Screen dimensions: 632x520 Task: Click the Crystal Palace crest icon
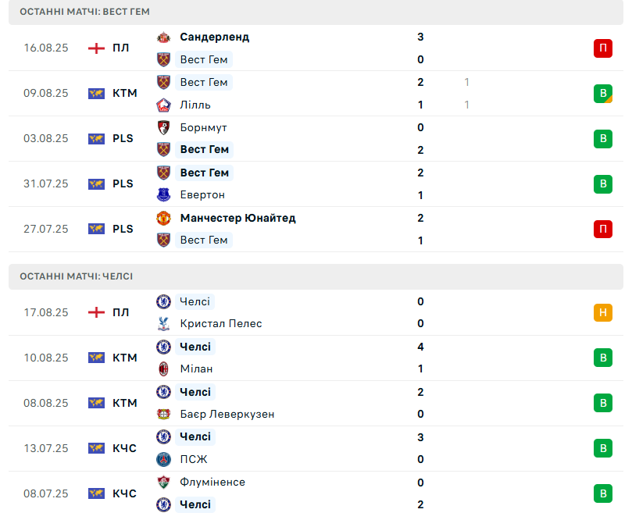[163, 323]
